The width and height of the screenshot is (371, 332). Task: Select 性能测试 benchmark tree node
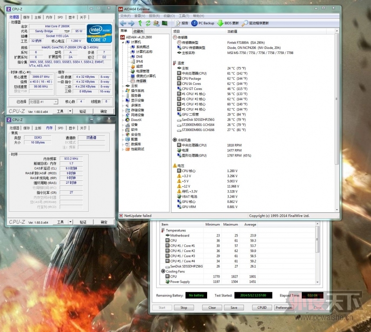(135, 149)
